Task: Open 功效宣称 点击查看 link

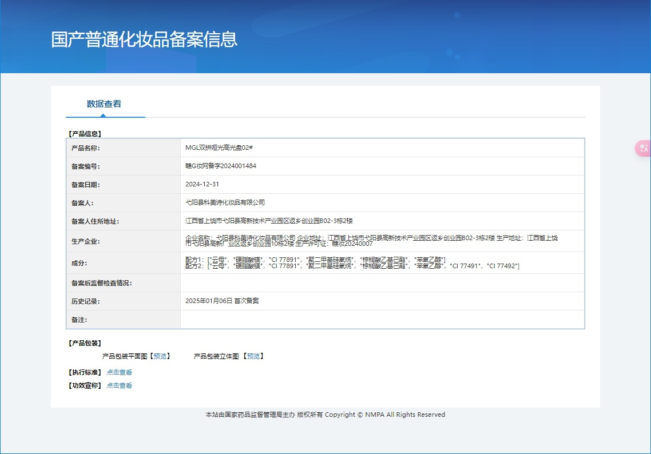Action: coord(119,385)
